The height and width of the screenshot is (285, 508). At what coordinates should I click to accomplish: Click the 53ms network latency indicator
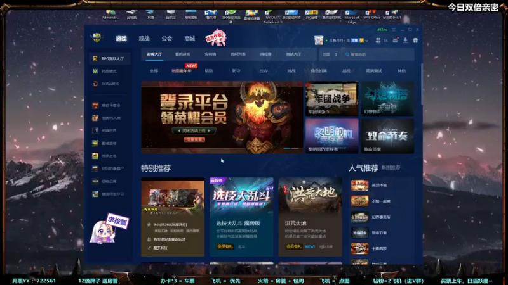[382, 30]
